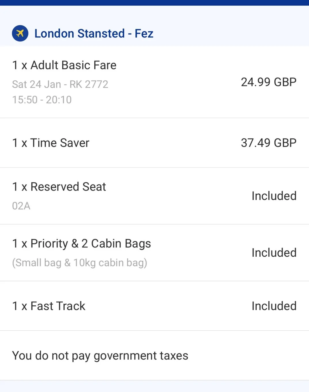Viewport: 309px width, 392px height.
Task: Click the 24.99 GBP fare price
Action: click(268, 82)
